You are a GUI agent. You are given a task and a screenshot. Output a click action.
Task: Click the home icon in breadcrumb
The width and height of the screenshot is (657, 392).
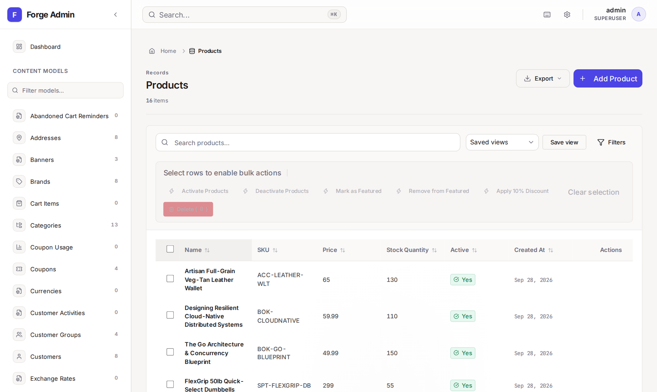click(x=152, y=51)
